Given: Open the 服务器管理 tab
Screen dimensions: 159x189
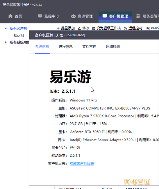Looking at the screenshot, I should 148,16.
